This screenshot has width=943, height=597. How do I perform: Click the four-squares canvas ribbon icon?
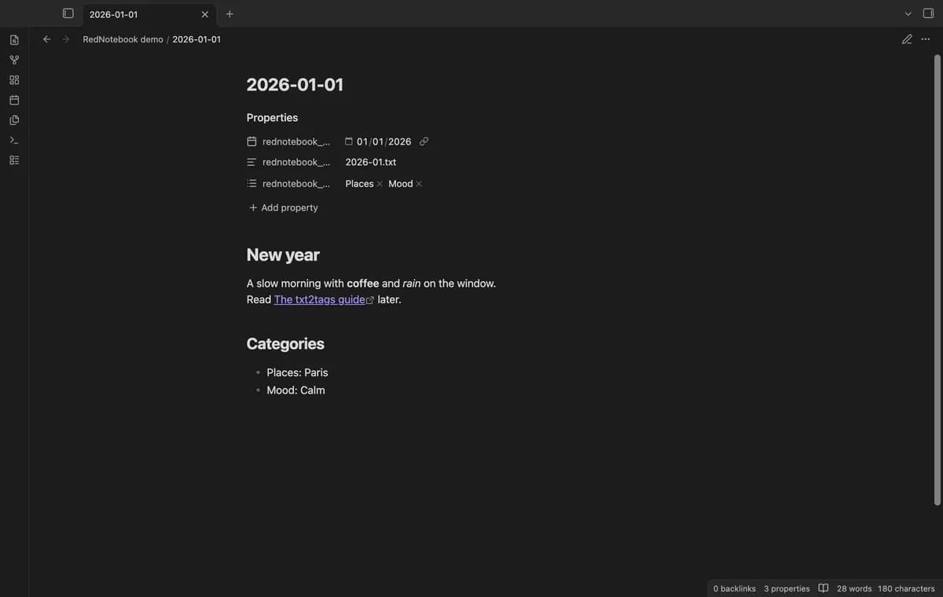pos(14,80)
